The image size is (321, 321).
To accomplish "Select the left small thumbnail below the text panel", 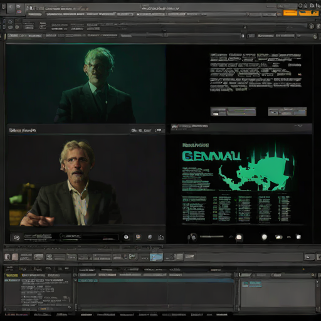I will tap(233, 112).
